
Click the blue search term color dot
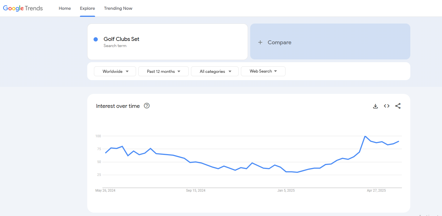coord(96,39)
